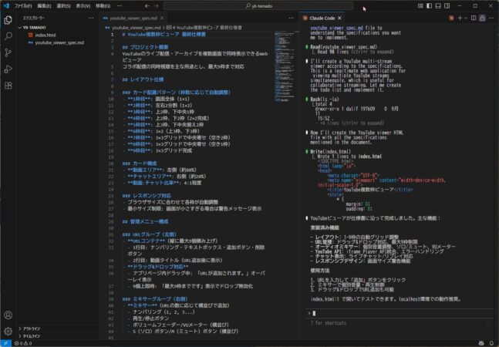Click Read(youtube_viewer_spec.md) tool line
Screen dimensions: 499x347
tap(344, 47)
